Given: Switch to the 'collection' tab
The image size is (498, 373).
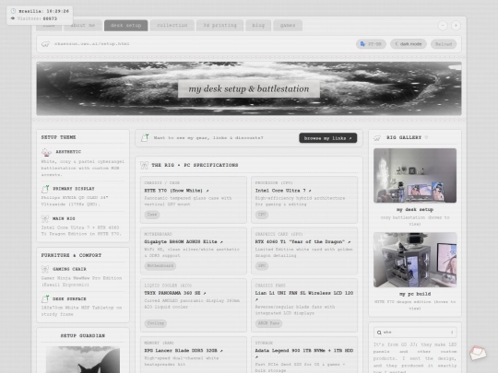Looking at the screenshot, I should click(x=172, y=26).
